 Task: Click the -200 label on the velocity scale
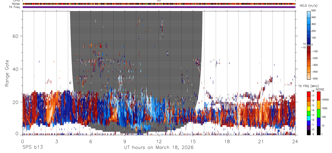click(315, 58)
